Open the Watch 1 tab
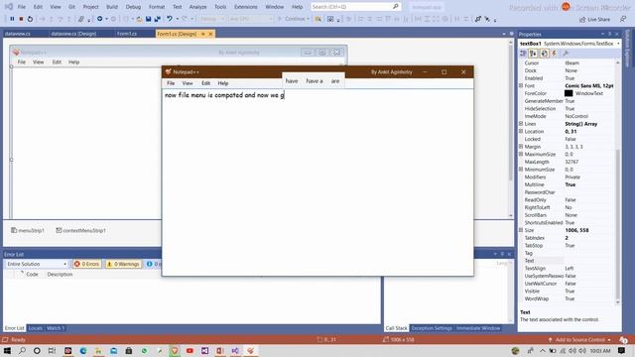 (56, 328)
